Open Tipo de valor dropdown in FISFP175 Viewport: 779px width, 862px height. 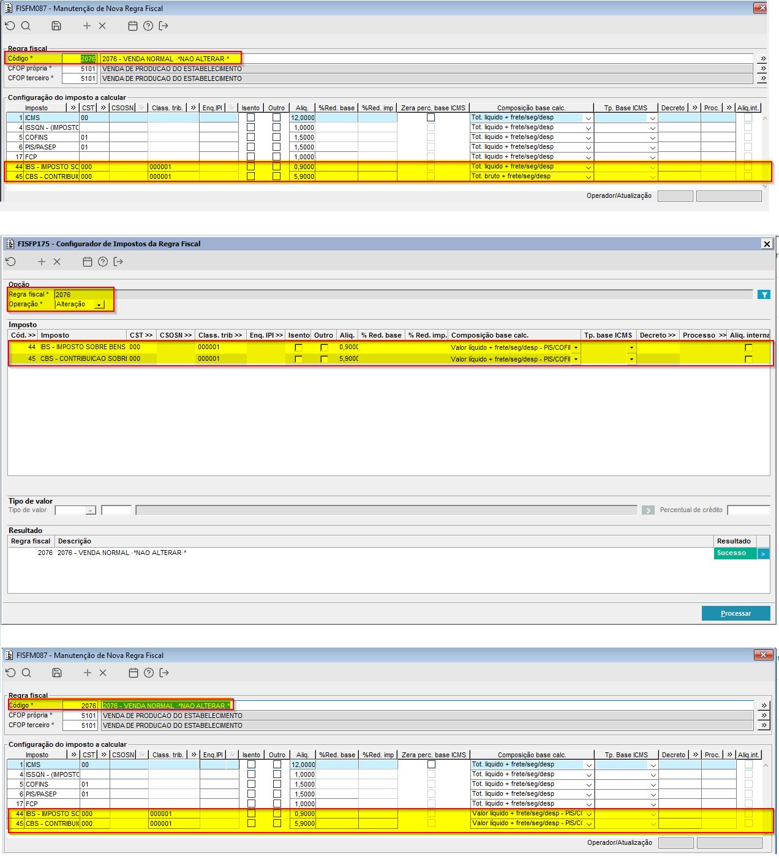click(91, 510)
